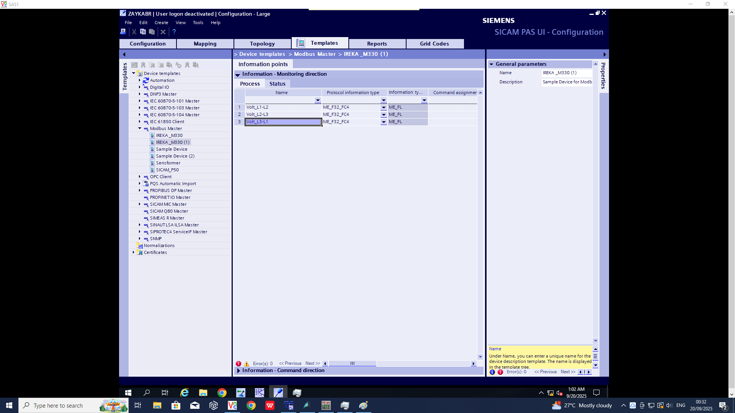Switch to the Status sub-tab
The height and width of the screenshot is (413, 735).
[277, 84]
